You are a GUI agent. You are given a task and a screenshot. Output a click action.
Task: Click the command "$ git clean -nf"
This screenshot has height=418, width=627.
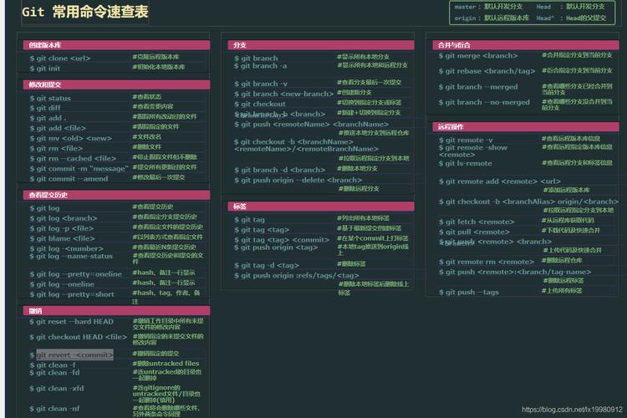coord(54,409)
